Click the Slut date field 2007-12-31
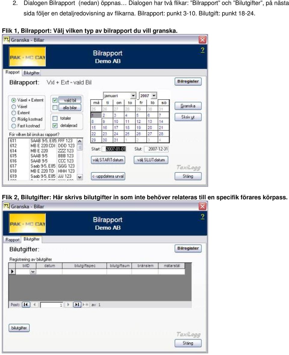Screen dimensions: 289x355 (156, 149)
